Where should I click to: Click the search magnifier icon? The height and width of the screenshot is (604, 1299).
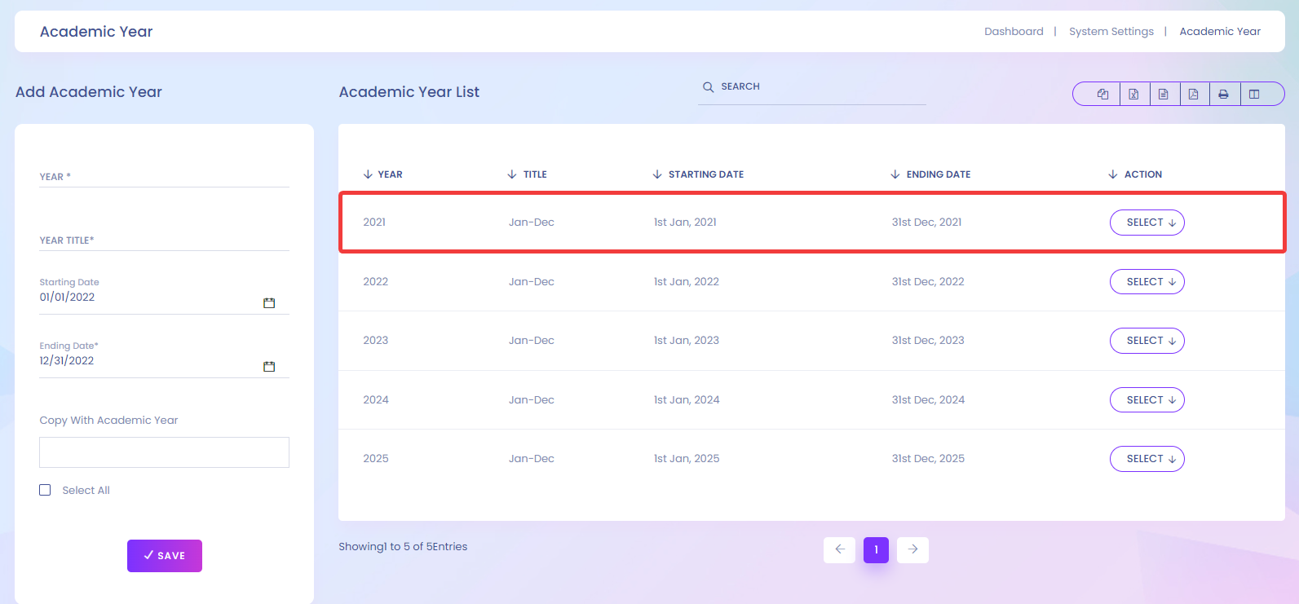point(708,86)
